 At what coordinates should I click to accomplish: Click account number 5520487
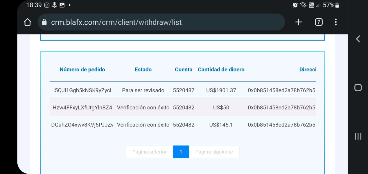[184, 90]
